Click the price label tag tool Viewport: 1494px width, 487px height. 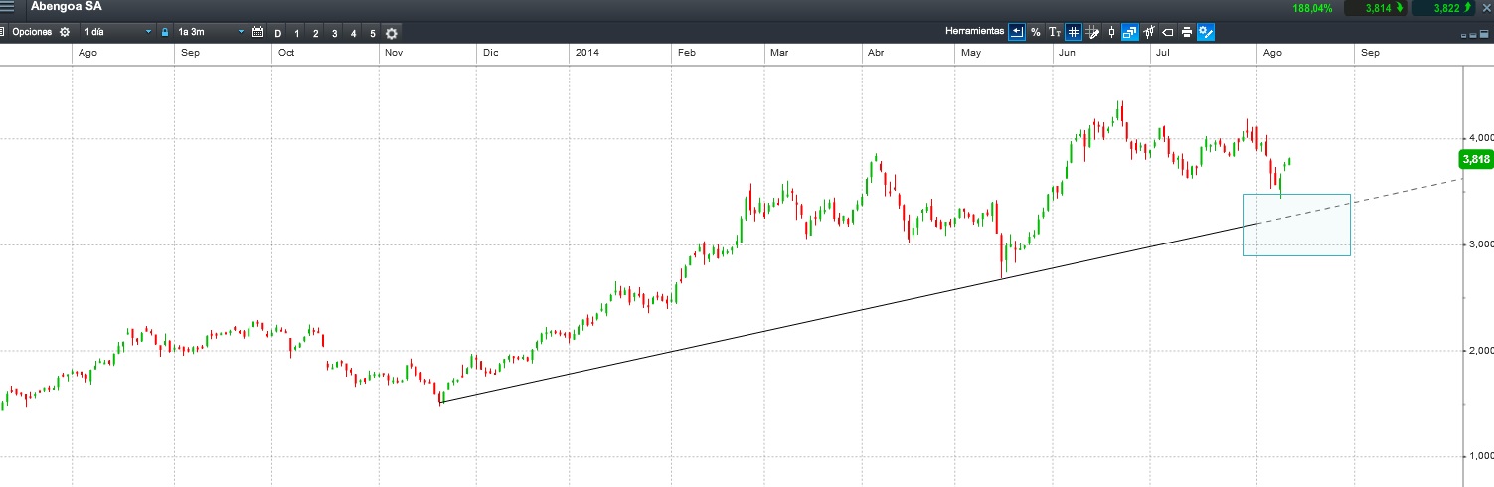tap(1168, 32)
